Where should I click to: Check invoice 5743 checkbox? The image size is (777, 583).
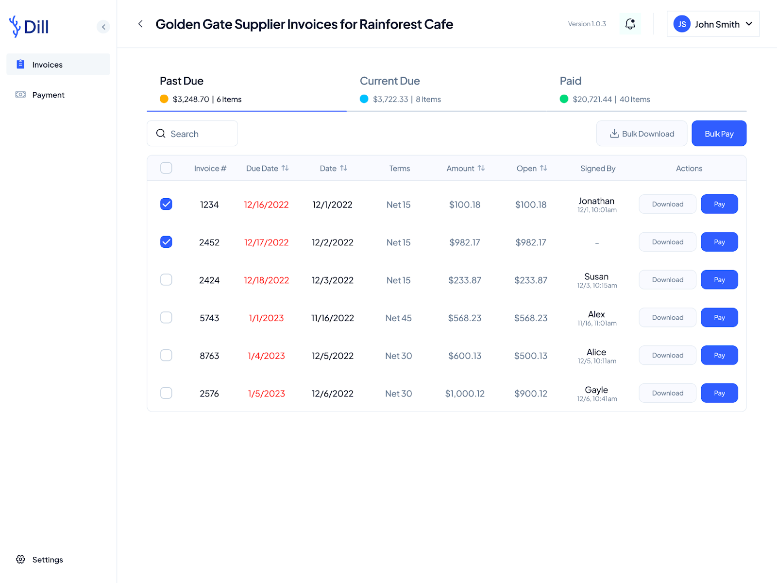pyautogui.click(x=166, y=318)
